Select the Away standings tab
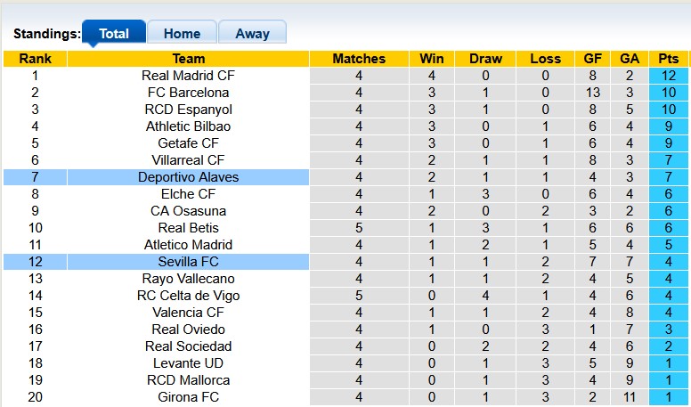The image size is (691, 407). click(252, 34)
